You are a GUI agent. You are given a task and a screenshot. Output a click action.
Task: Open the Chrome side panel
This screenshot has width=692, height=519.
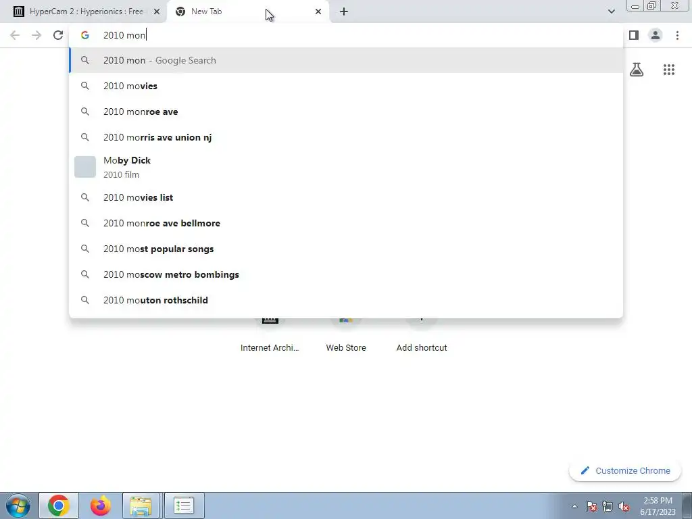634,35
